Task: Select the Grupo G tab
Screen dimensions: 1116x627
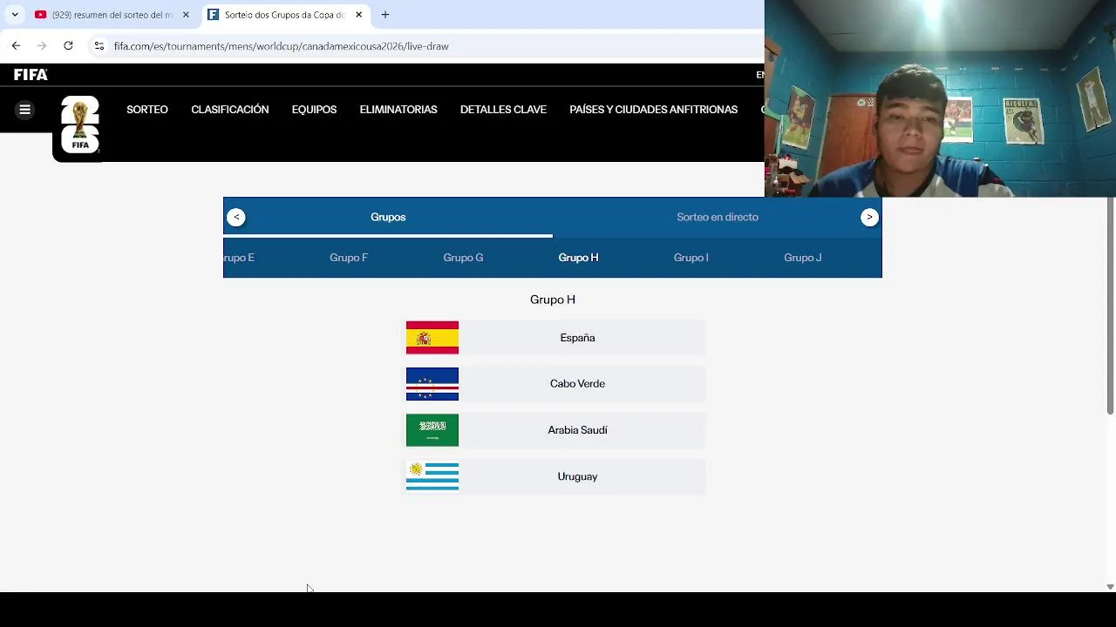Action: coord(463,258)
